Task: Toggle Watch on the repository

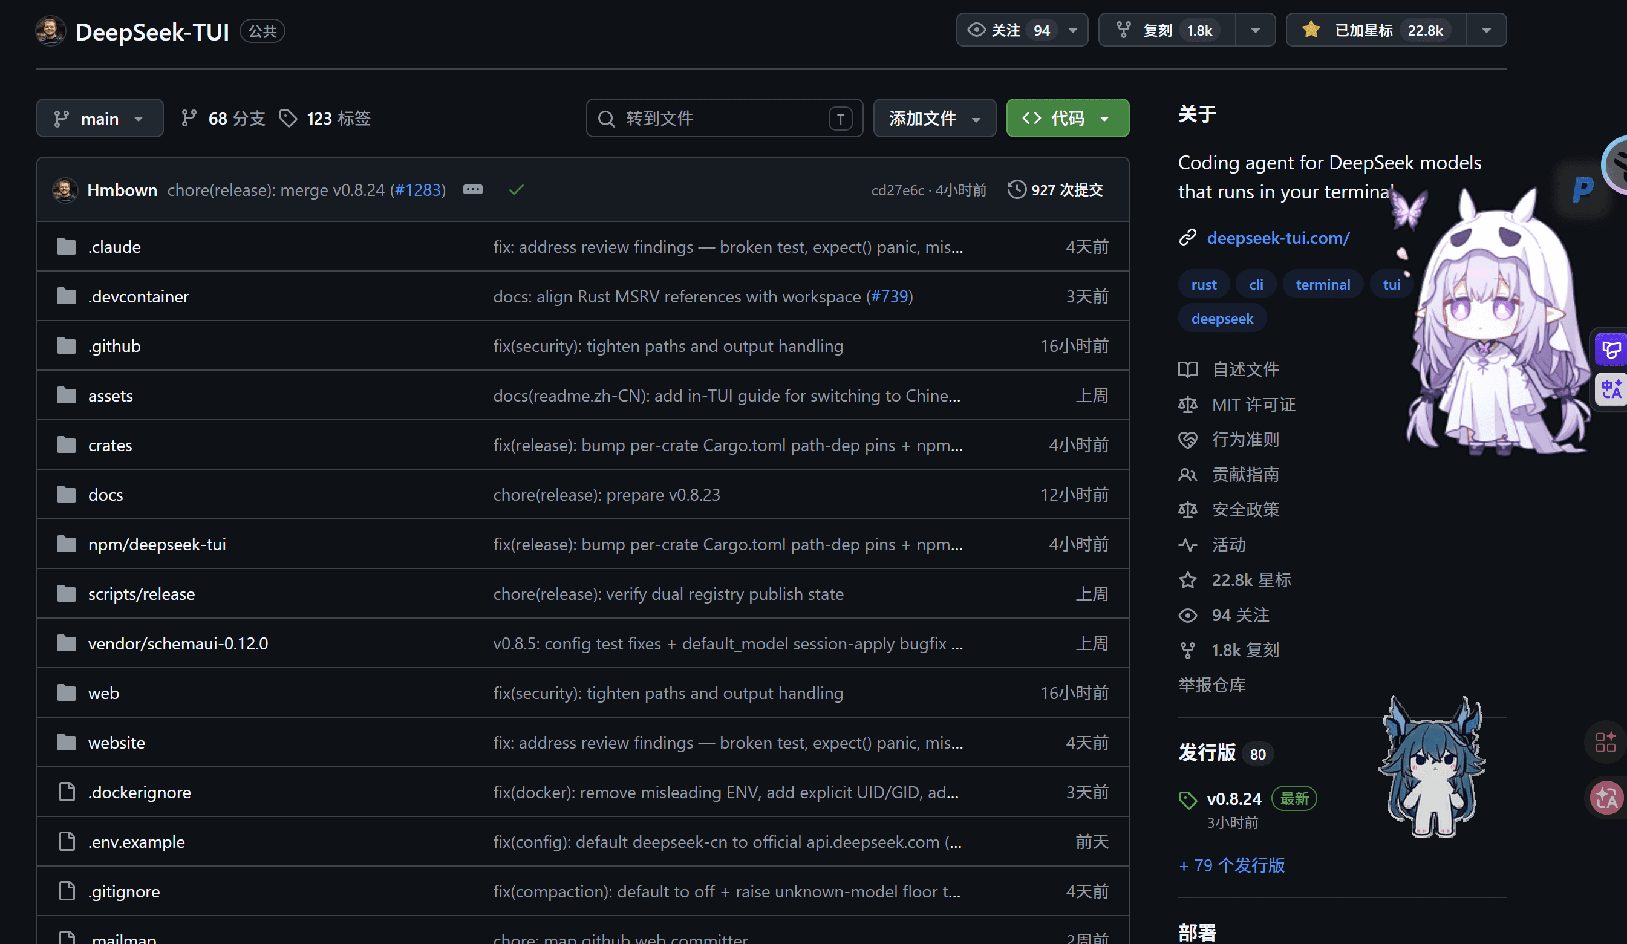Action: coord(1011,30)
